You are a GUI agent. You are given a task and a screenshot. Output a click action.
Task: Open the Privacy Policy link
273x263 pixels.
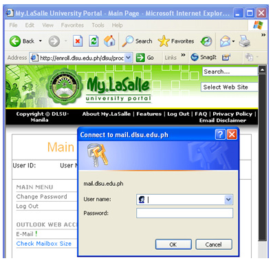[x=232, y=114]
